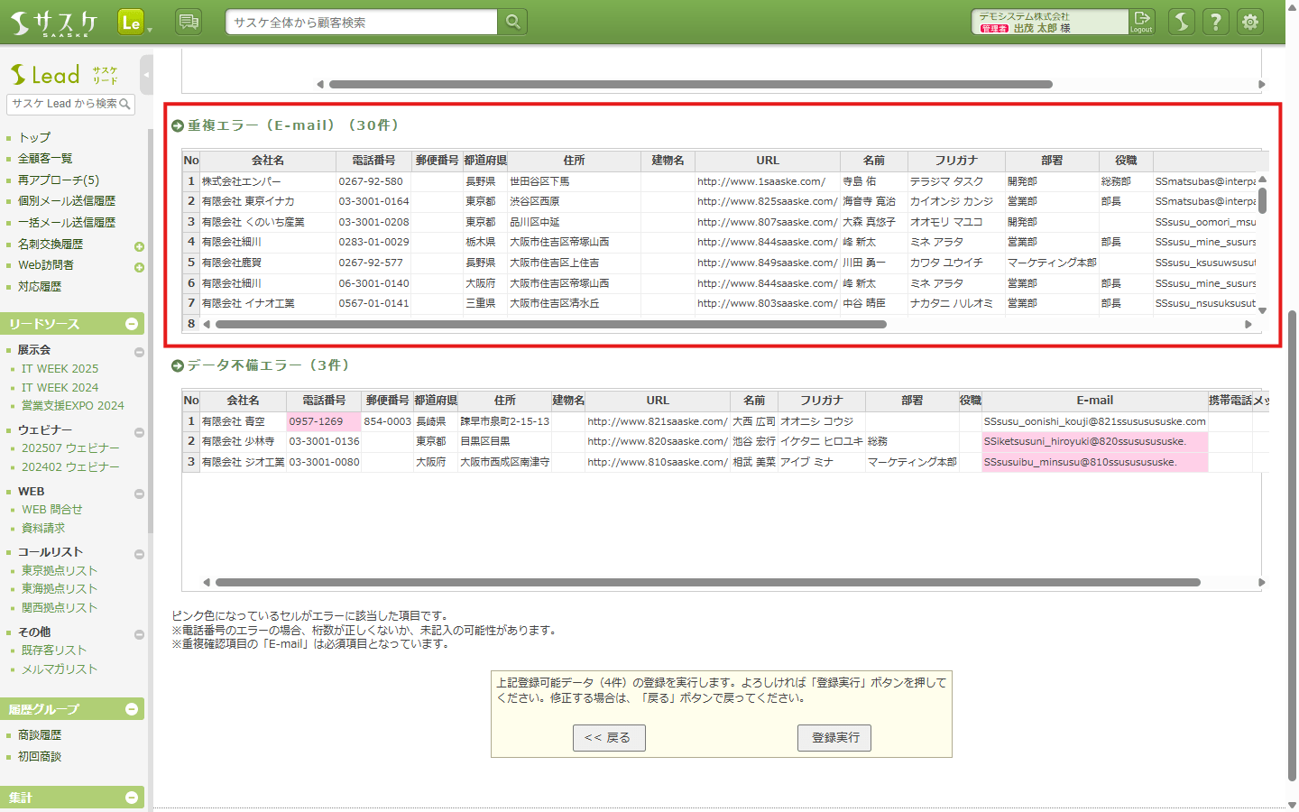The height and width of the screenshot is (812, 1299).
Task: Open the Le app switcher dropdown
Action: (134, 23)
